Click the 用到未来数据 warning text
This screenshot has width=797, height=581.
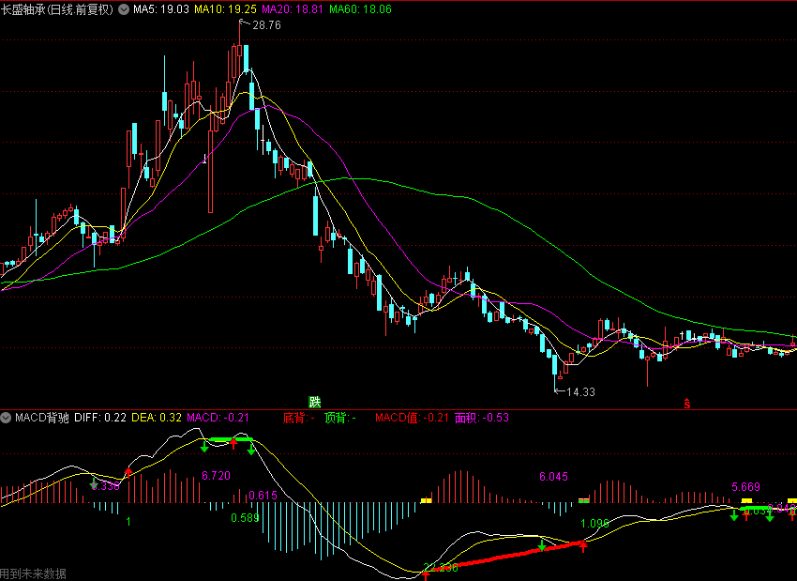(33, 573)
